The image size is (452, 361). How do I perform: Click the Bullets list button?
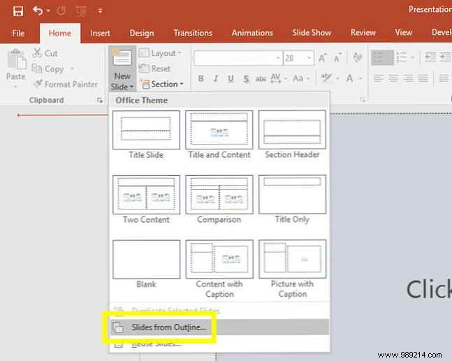point(382,58)
